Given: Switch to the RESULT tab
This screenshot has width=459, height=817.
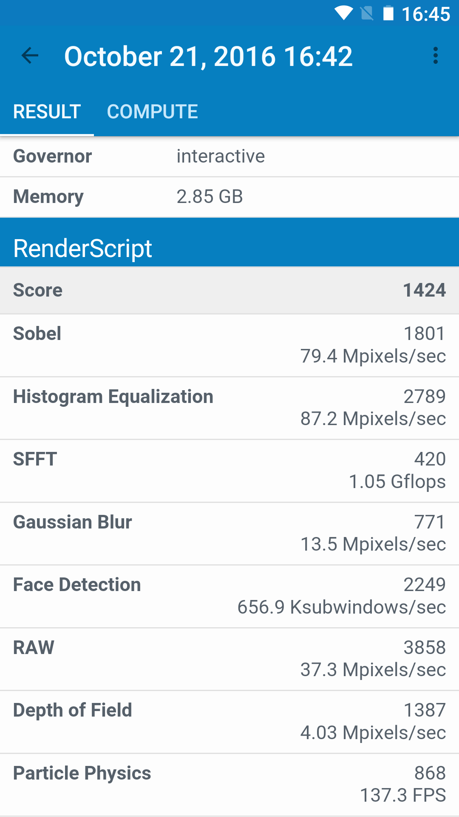Looking at the screenshot, I should (x=47, y=112).
